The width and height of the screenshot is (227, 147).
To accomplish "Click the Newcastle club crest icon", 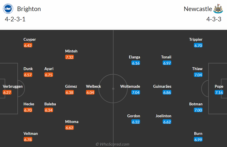I will [218, 9].
